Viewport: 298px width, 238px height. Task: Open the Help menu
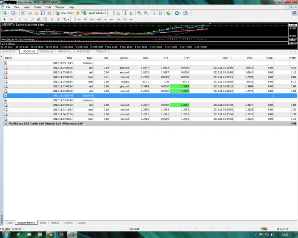click(x=71, y=7)
